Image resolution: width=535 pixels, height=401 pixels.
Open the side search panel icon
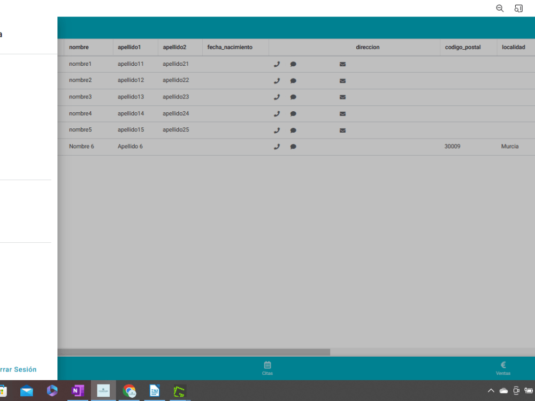click(518, 8)
